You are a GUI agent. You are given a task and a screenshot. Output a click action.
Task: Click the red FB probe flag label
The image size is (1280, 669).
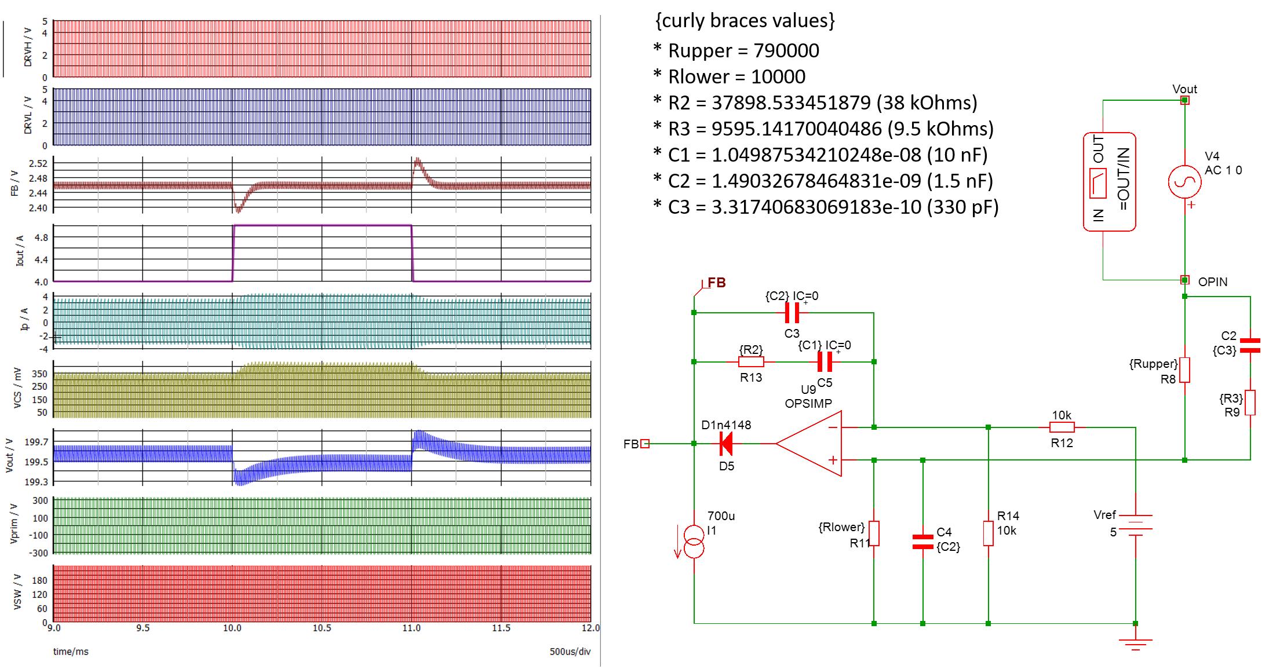click(x=717, y=283)
